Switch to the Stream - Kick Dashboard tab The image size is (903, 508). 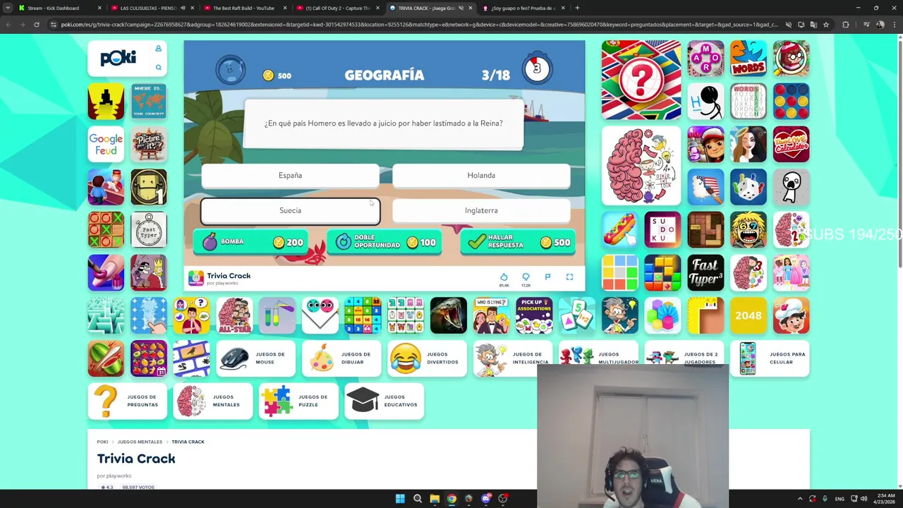coord(60,8)
